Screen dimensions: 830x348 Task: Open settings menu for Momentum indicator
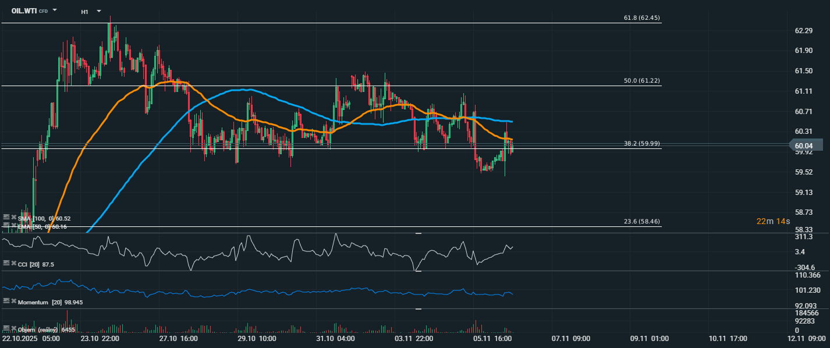pyautogui.click(x=6, y=301)
